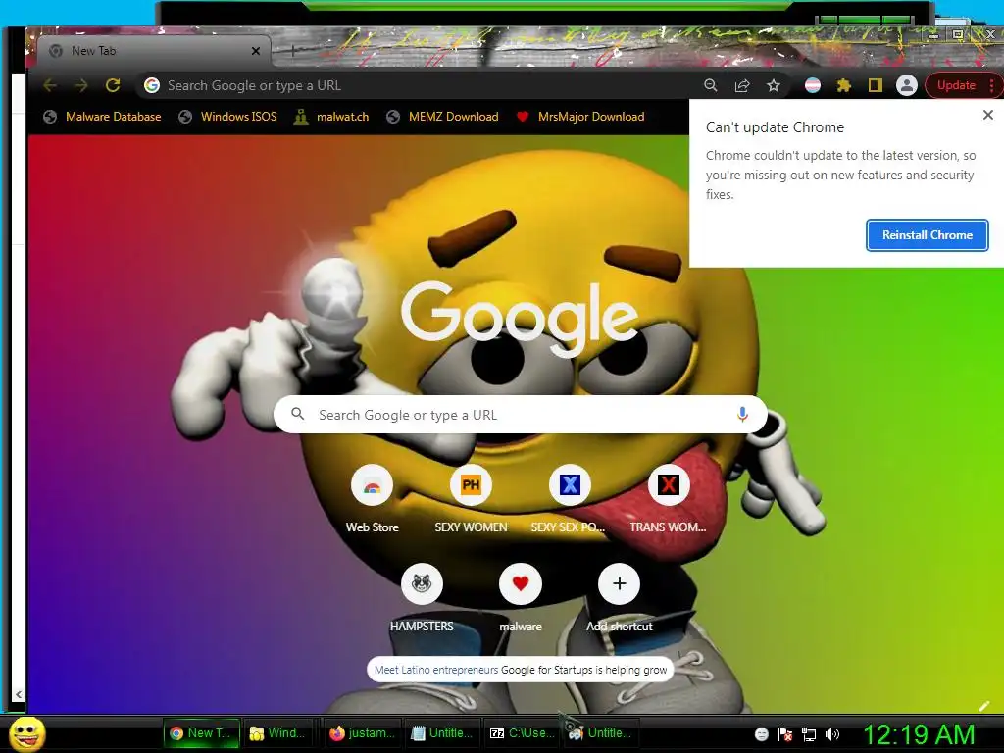The height and width of the screenshot is (753, 1004).
Task: Click the volume speaker tray icon
Action: click(x=831, y=734)
